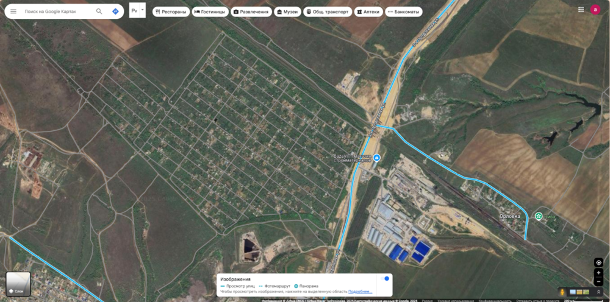
Task: Open the account avatar menu
Action: pyautogui.click(x=595, y=9)
